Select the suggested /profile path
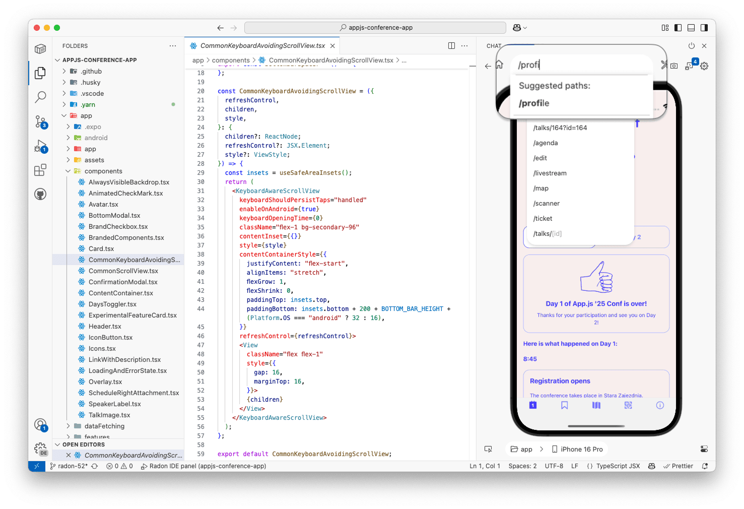This screenshot has width=744, height=509. [534, 103]
